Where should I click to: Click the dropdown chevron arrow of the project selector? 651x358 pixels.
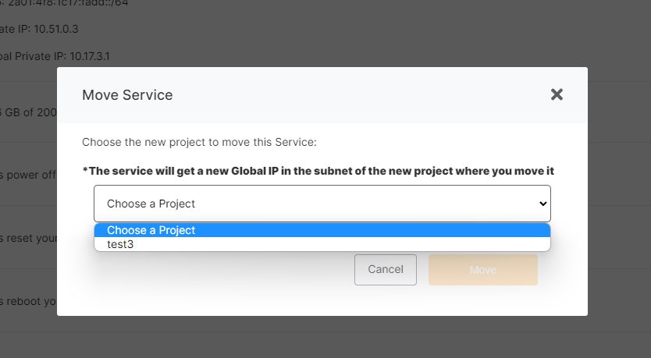pos(543,204)
